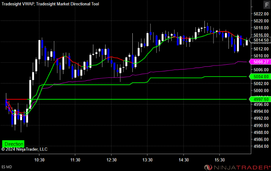This screenshot has width=271, height=171.
Task: Click the ES MD instrument label
Action: click(x=7, y=167)
